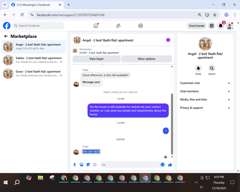Click the highlighted phone number 970-307-6670
This screenshot has width=240, height=192.
coord(91,152)
